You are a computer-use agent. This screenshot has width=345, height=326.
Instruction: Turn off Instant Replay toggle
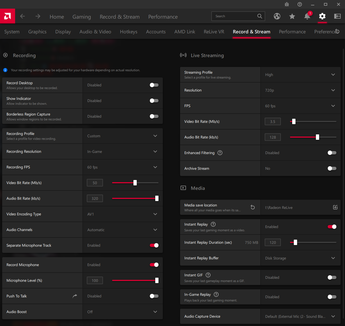(332, 227)
